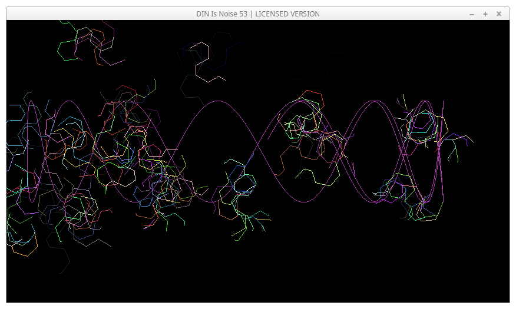Click the central peak of the magenta sine wave
516x309 pixels.
219,101
